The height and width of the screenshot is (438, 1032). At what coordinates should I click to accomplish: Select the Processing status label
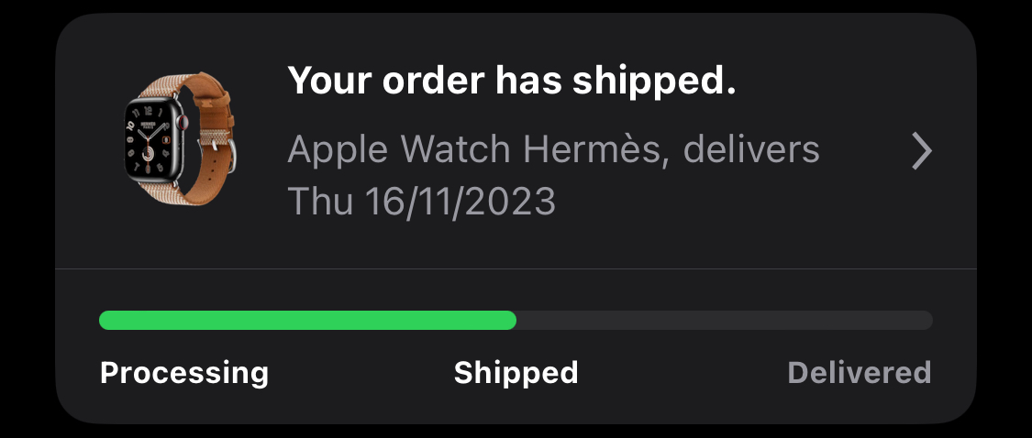point(184,373)
